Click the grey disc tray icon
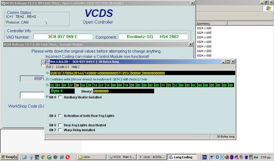 (x=241, y=157)
